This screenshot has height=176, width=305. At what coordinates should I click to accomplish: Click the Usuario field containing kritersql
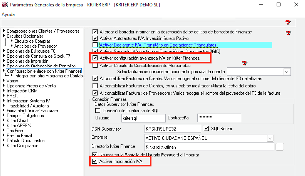click(143, 118)
